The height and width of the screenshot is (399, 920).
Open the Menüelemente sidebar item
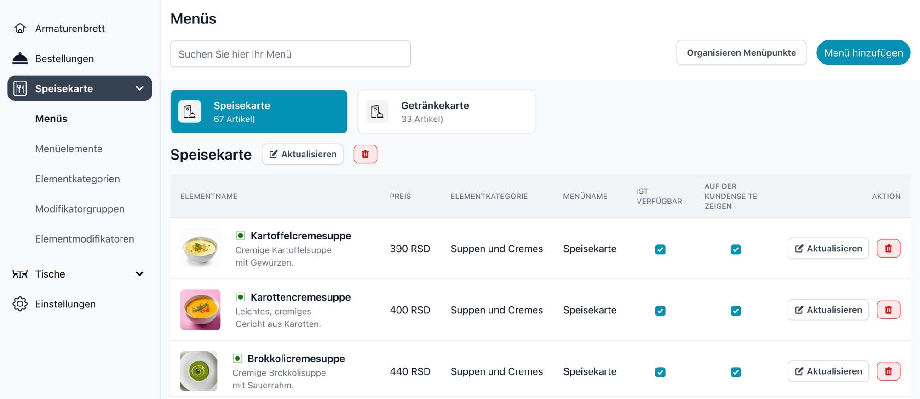coord(69,149)
